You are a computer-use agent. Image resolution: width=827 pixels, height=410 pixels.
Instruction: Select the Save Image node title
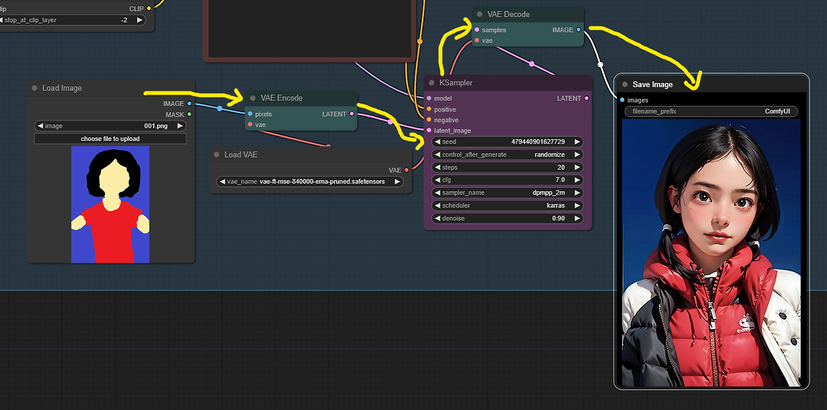click(653, 85)
